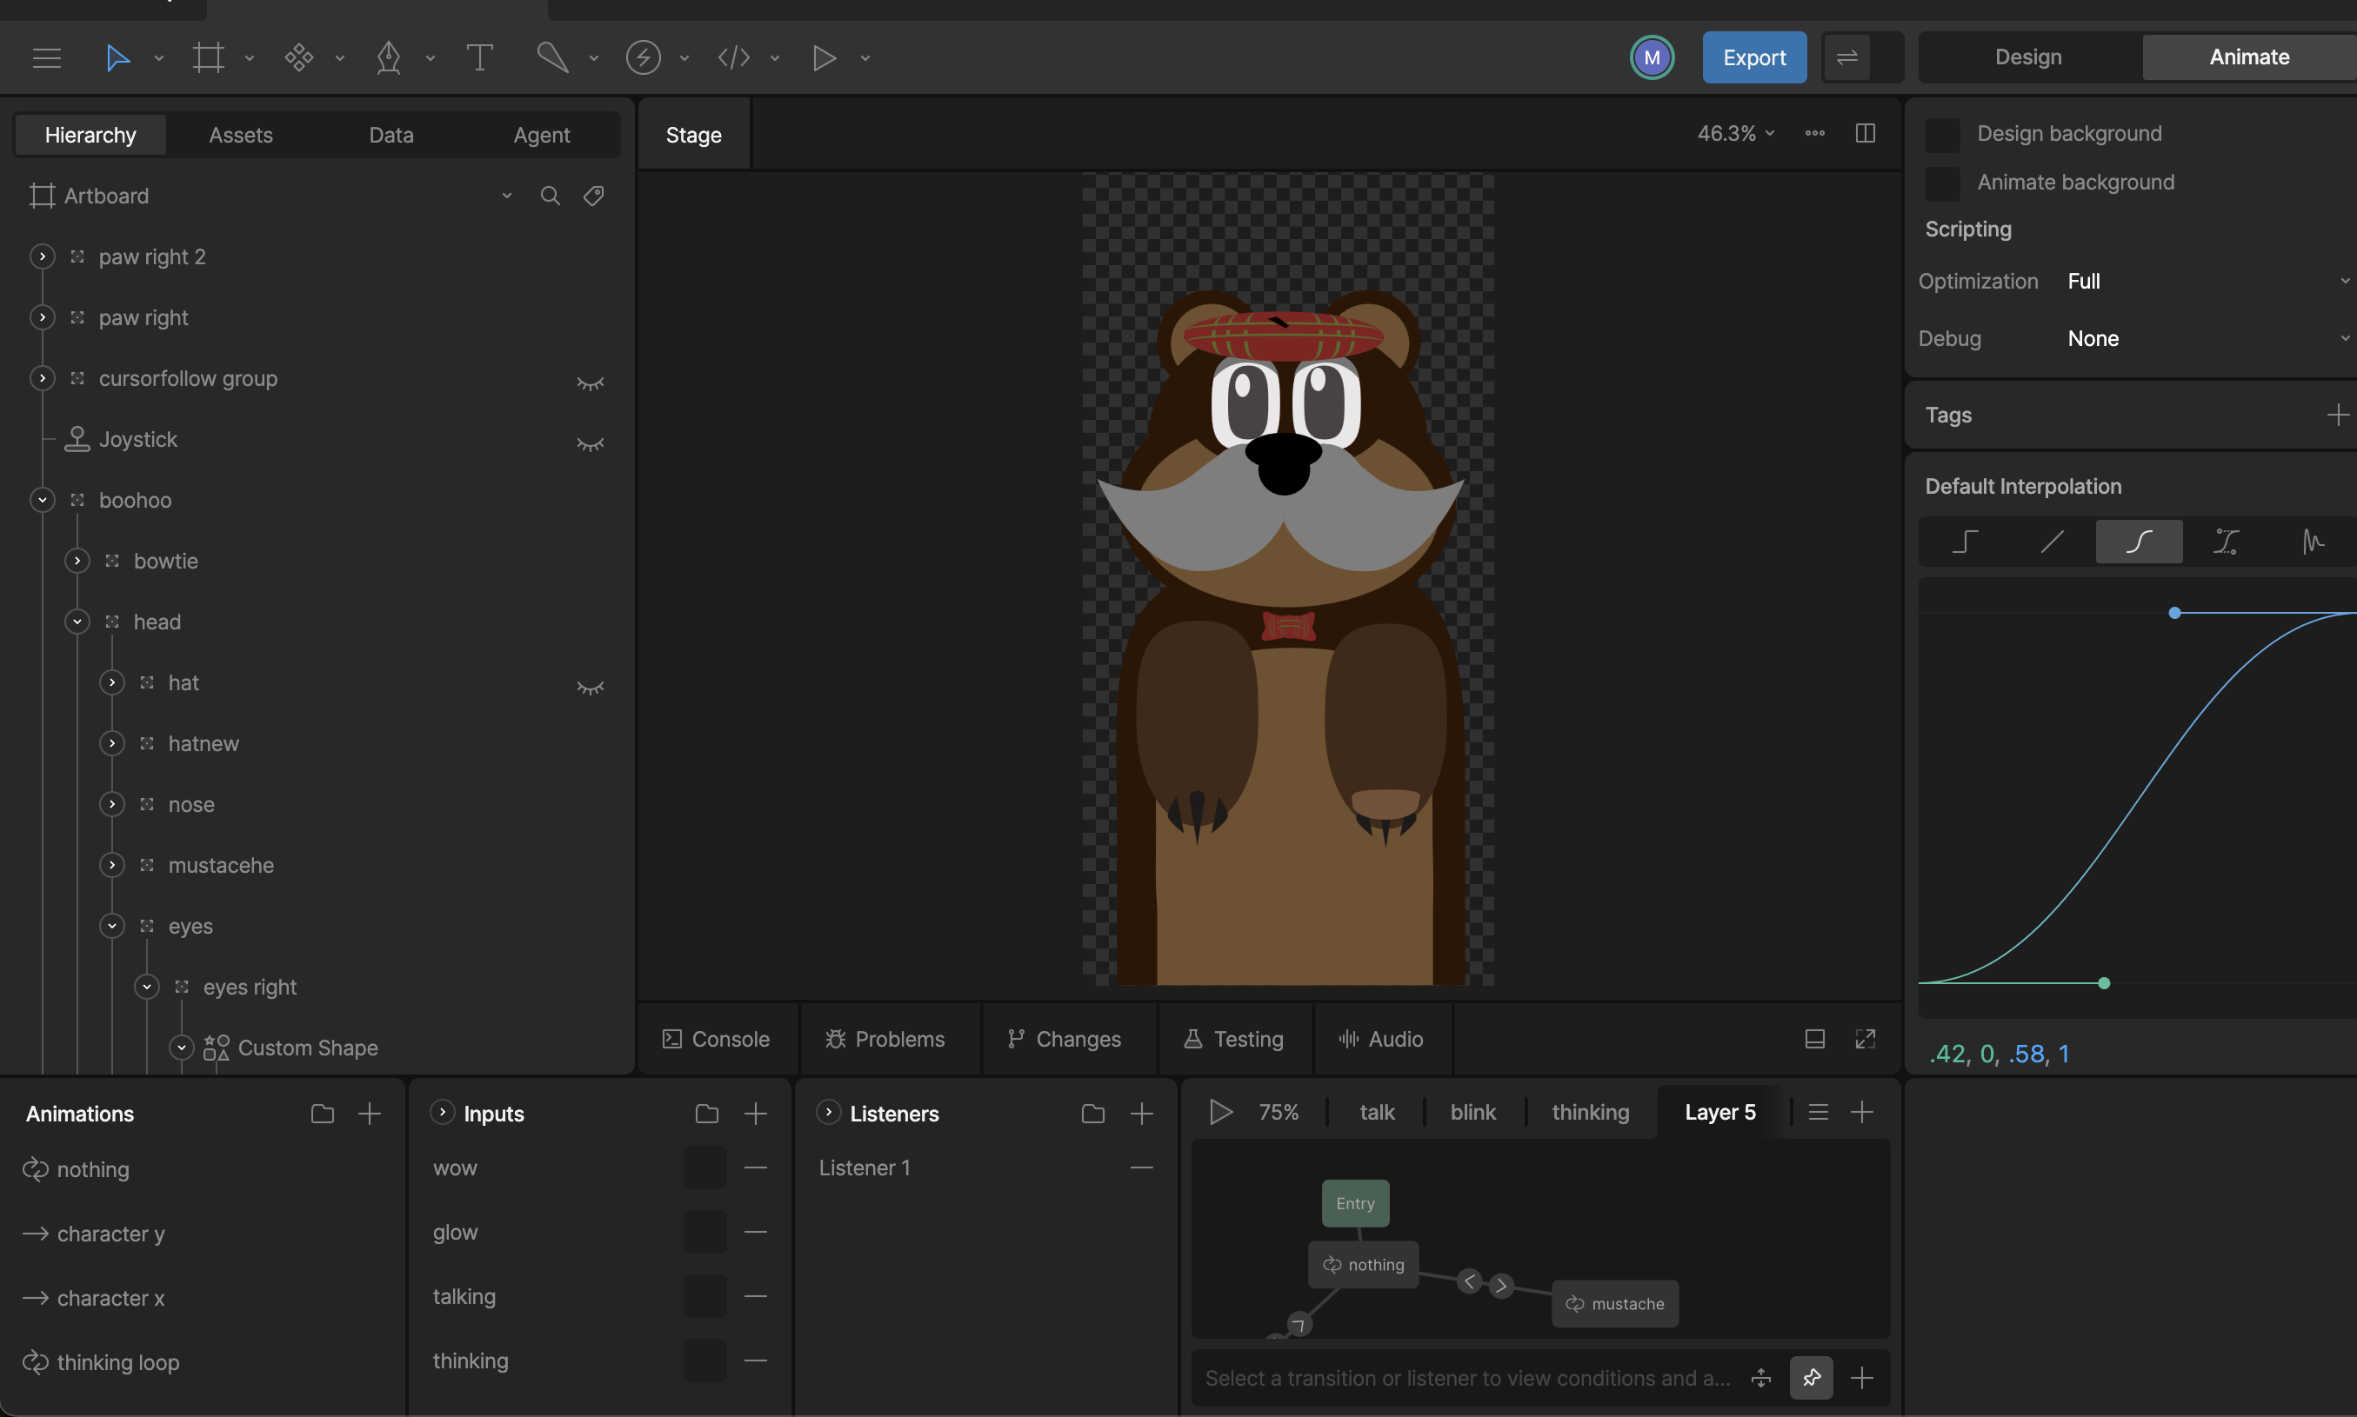Click the hierarchy tag filter icon
Viewport: 2357px width, 1417px height.
click(594, 196)
